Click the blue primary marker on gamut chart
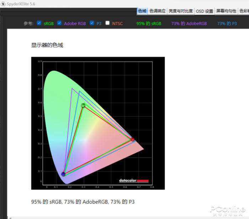Image resolution: width=249 pixels, height=219 pixels. click(63, 174)
